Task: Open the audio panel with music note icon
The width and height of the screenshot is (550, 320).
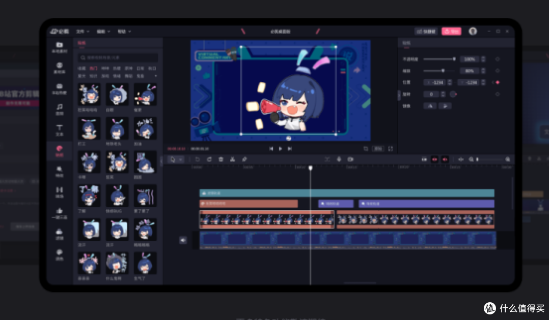Action: click(59, 109)
